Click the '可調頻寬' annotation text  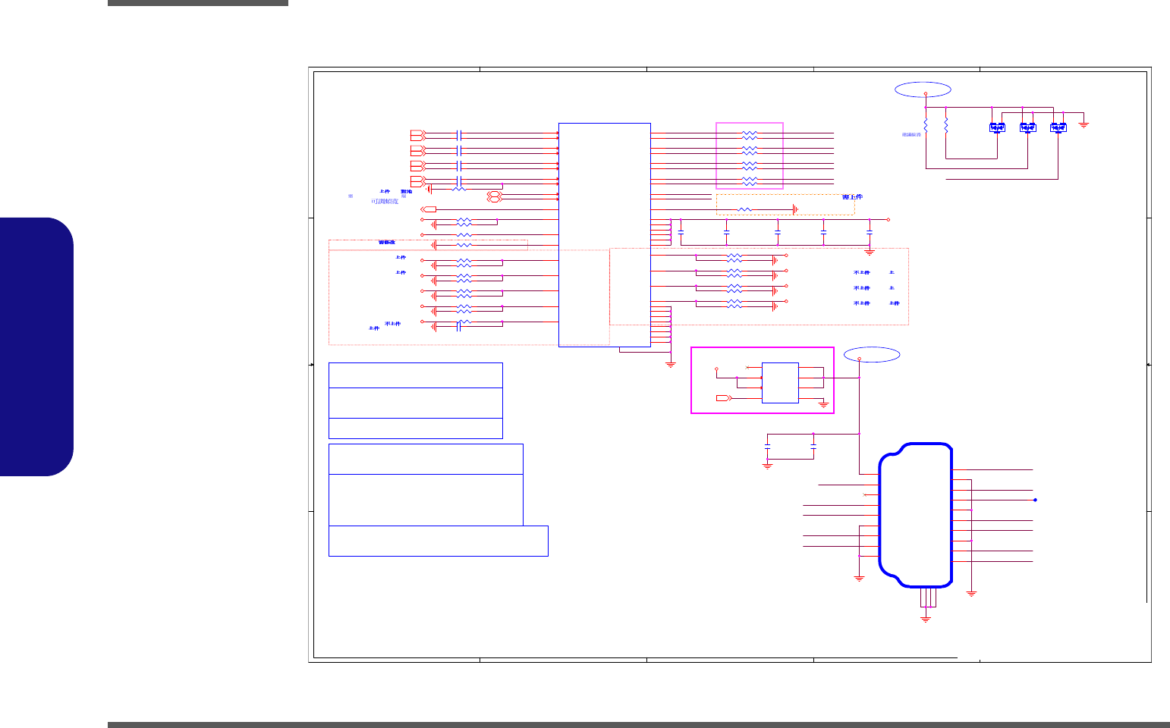[x=385, y=202]
